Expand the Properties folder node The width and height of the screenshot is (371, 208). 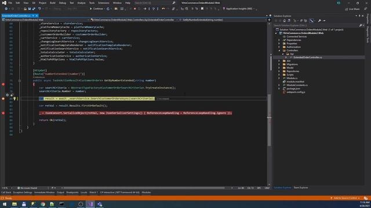point(279,44)
